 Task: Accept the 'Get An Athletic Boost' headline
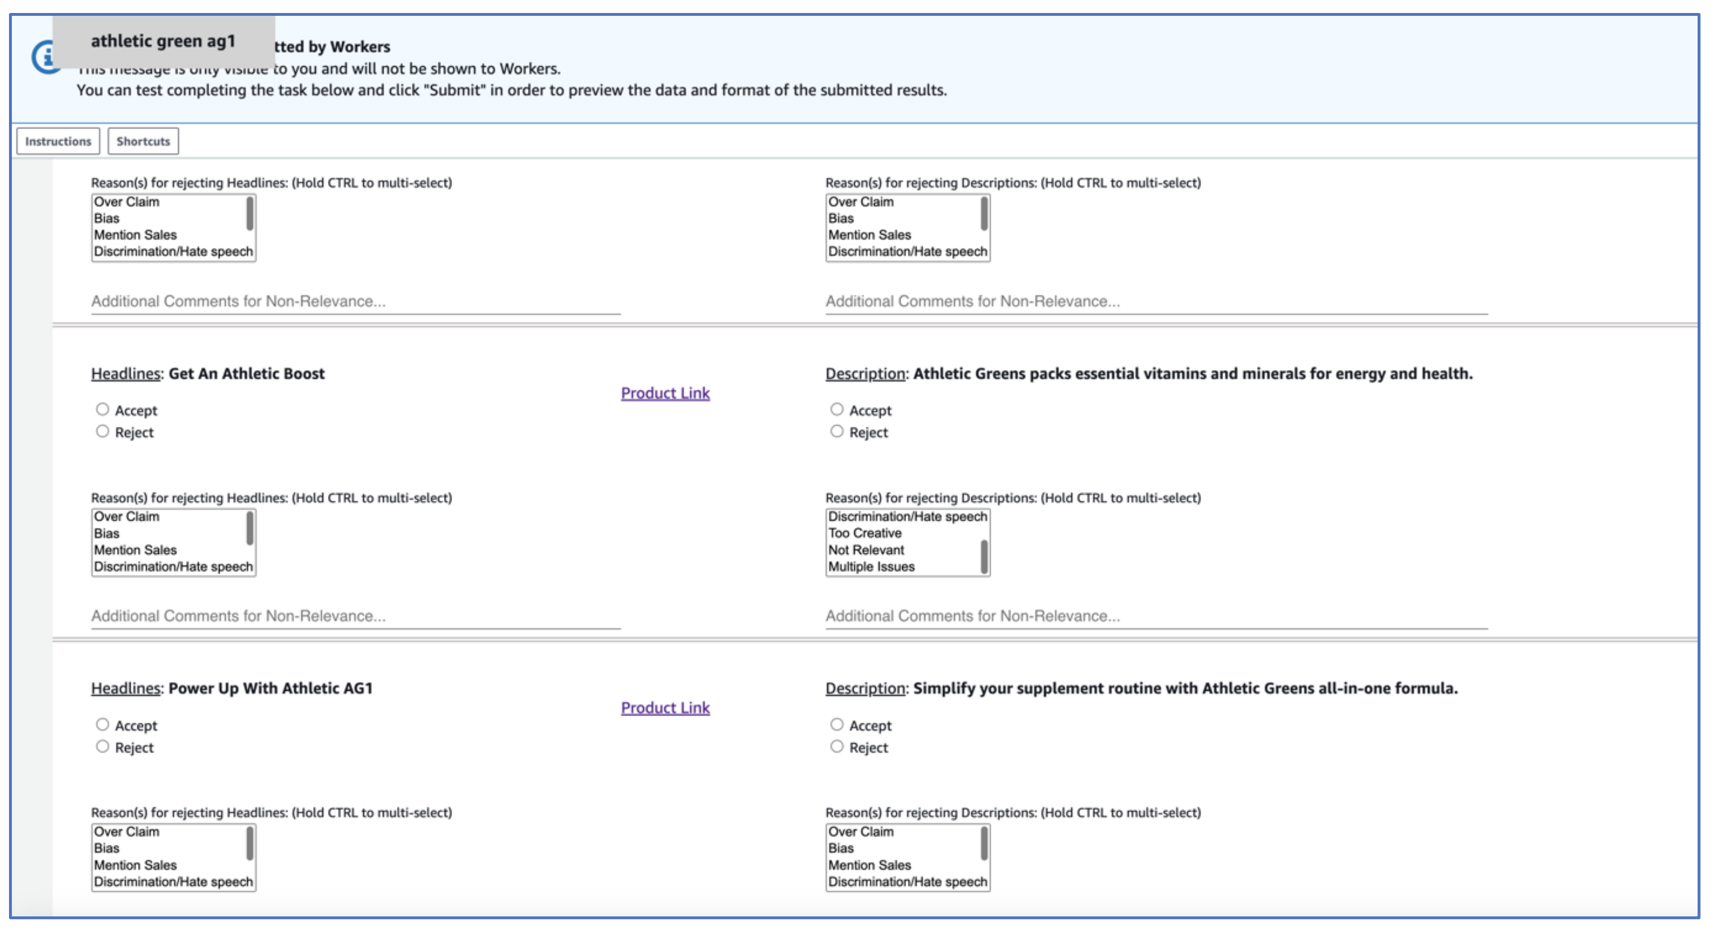pos(102,409)
